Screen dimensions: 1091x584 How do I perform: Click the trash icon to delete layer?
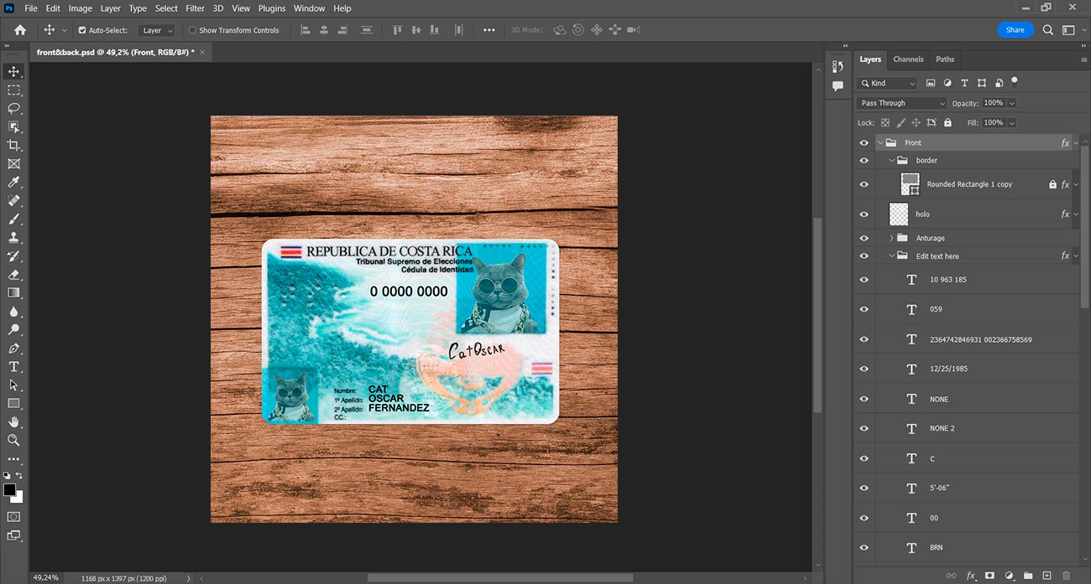click(x=1067, y=576)
